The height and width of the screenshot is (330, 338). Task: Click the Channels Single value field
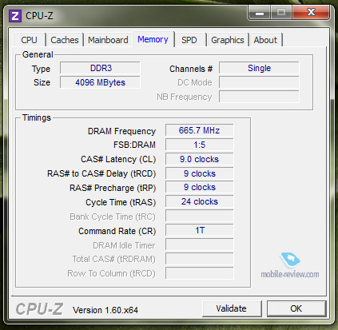point(259,68)
